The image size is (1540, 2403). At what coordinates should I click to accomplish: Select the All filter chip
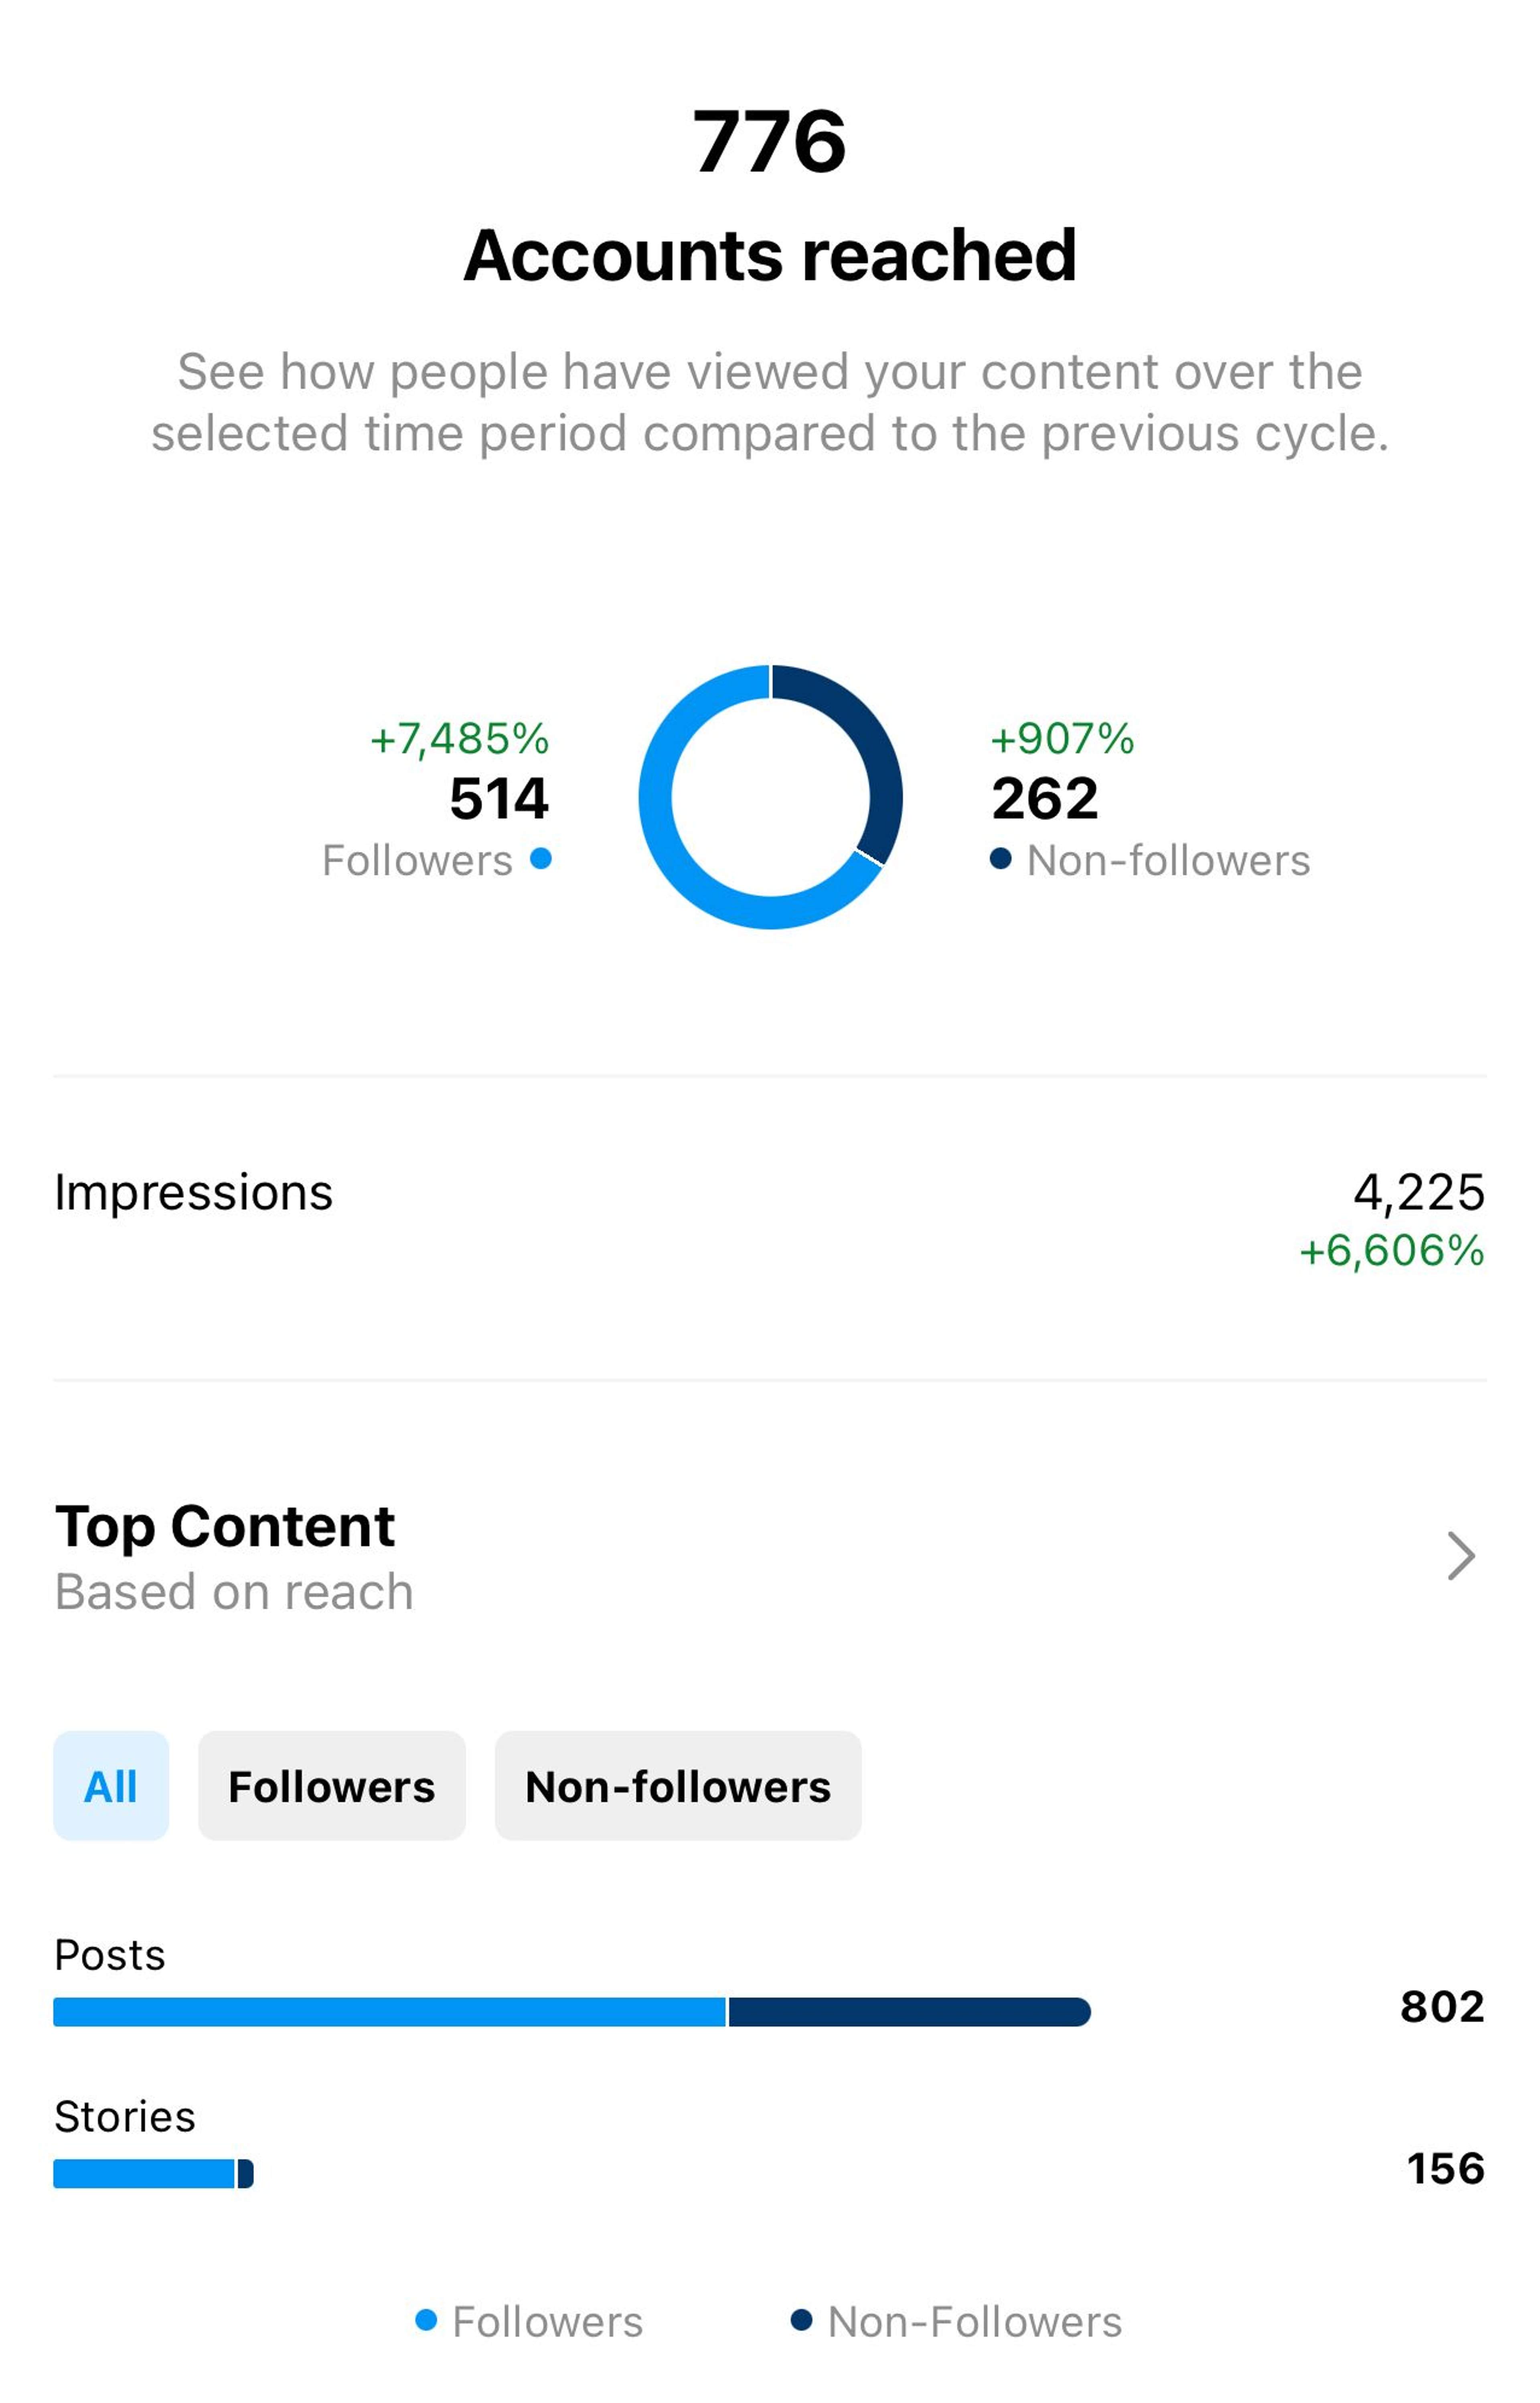click(x=111, y=1786)
